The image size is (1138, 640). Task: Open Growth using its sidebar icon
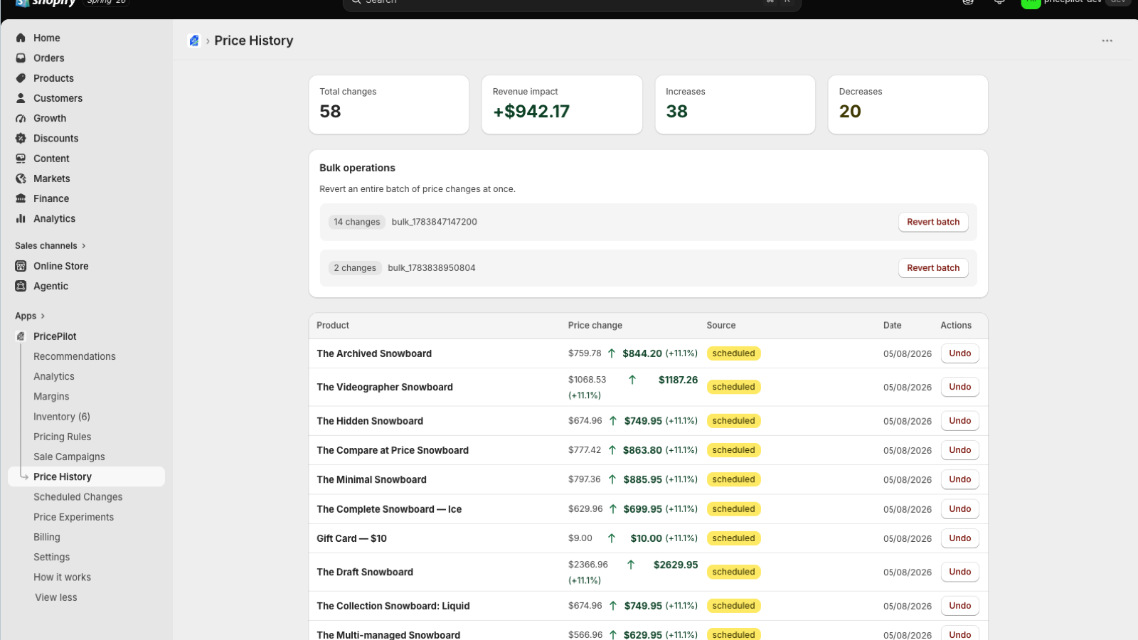(21, 118)
